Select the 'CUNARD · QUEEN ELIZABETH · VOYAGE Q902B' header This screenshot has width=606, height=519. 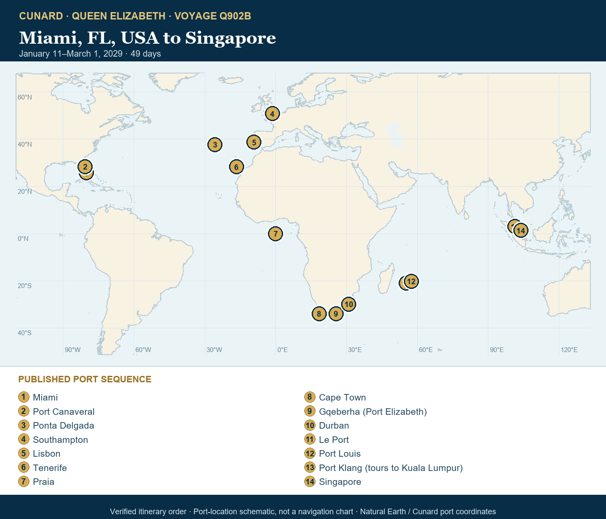[x=135, y=16]
